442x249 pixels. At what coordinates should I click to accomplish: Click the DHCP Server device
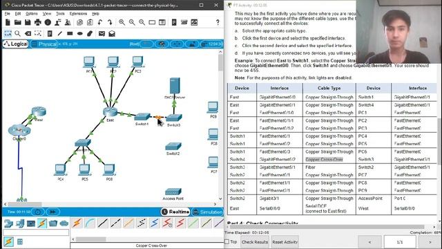pos(175,86)
